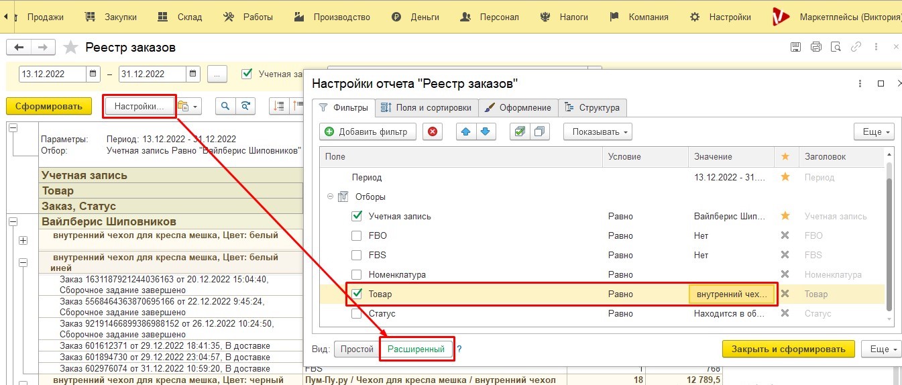Move the filter down with blue arrow
The width and height of the screenshot is (902, 385).
486,131
